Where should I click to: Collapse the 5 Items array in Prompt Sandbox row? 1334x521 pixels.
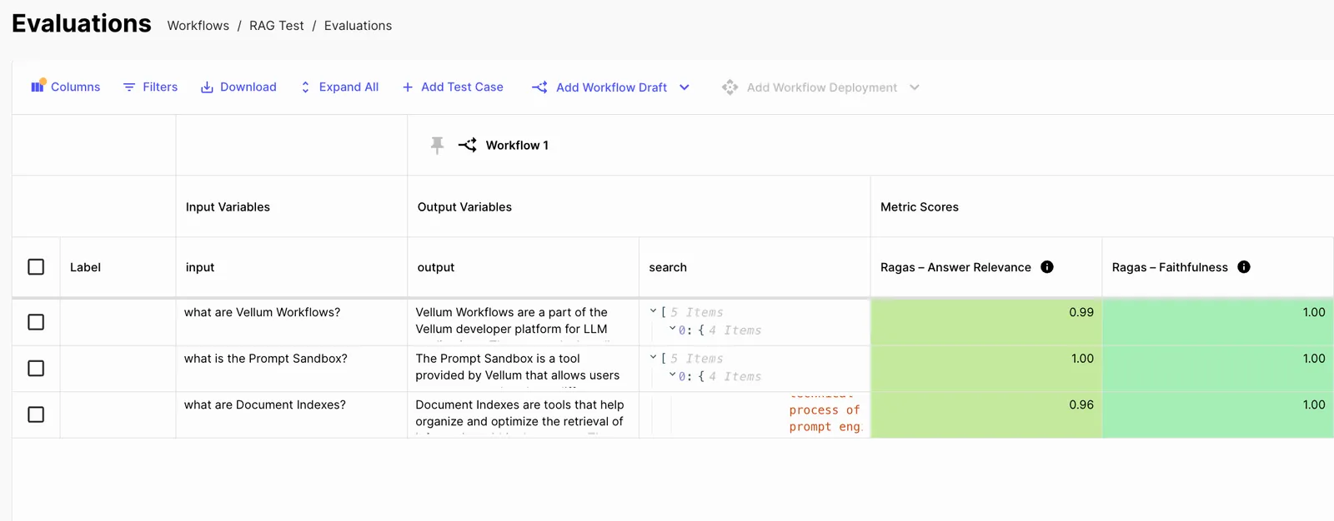click(x=653, y=357)
